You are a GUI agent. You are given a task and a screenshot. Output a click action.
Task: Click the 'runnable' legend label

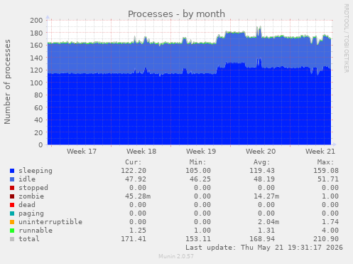click(x=36, y=231)
